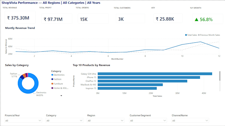Toggle the Total Sales line legend dot

pos(186,35)
